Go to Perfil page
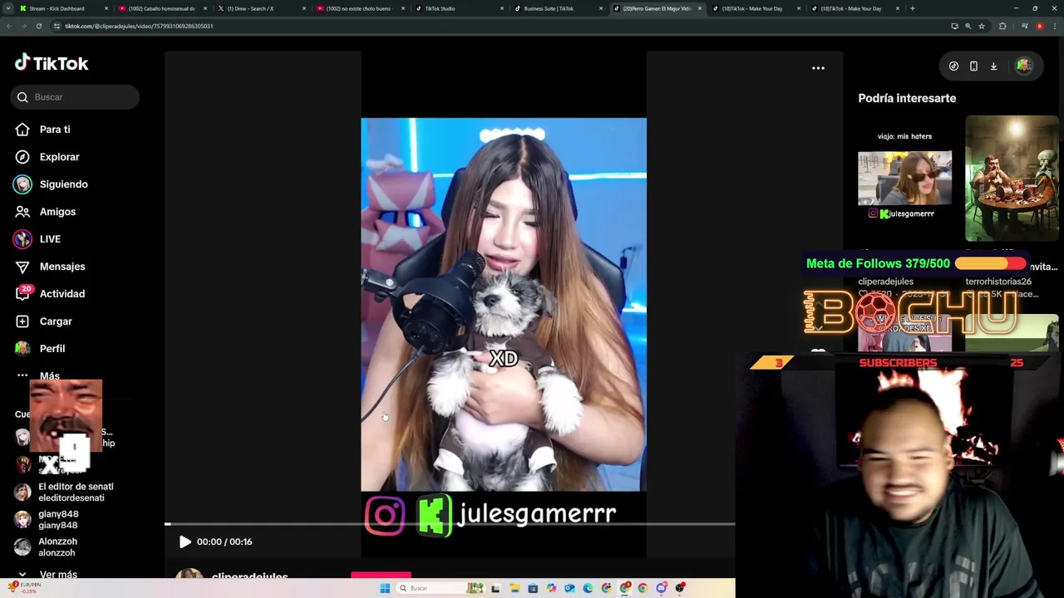The height and width of the screenshot is (598, 1064). (x=52, y=349)
